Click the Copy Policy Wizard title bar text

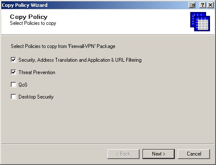pos(24,5)
